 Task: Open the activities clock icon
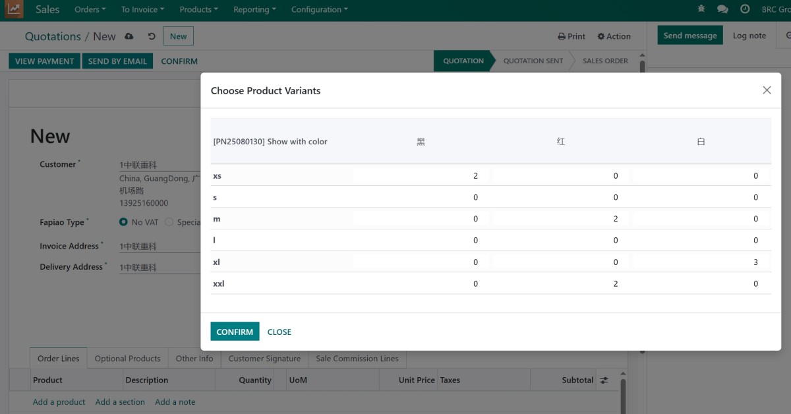tap(745, 9)
